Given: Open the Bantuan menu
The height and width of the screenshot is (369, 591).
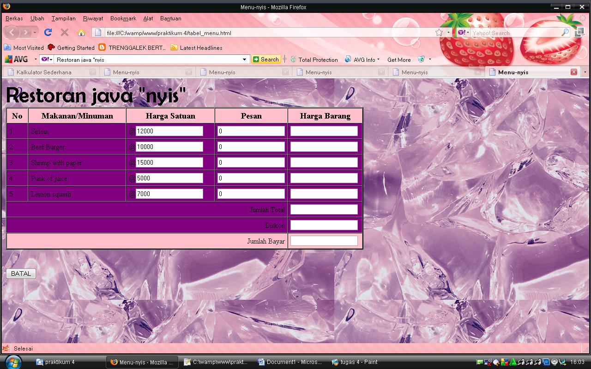Looking at the screenshot, I should (171, 18).
